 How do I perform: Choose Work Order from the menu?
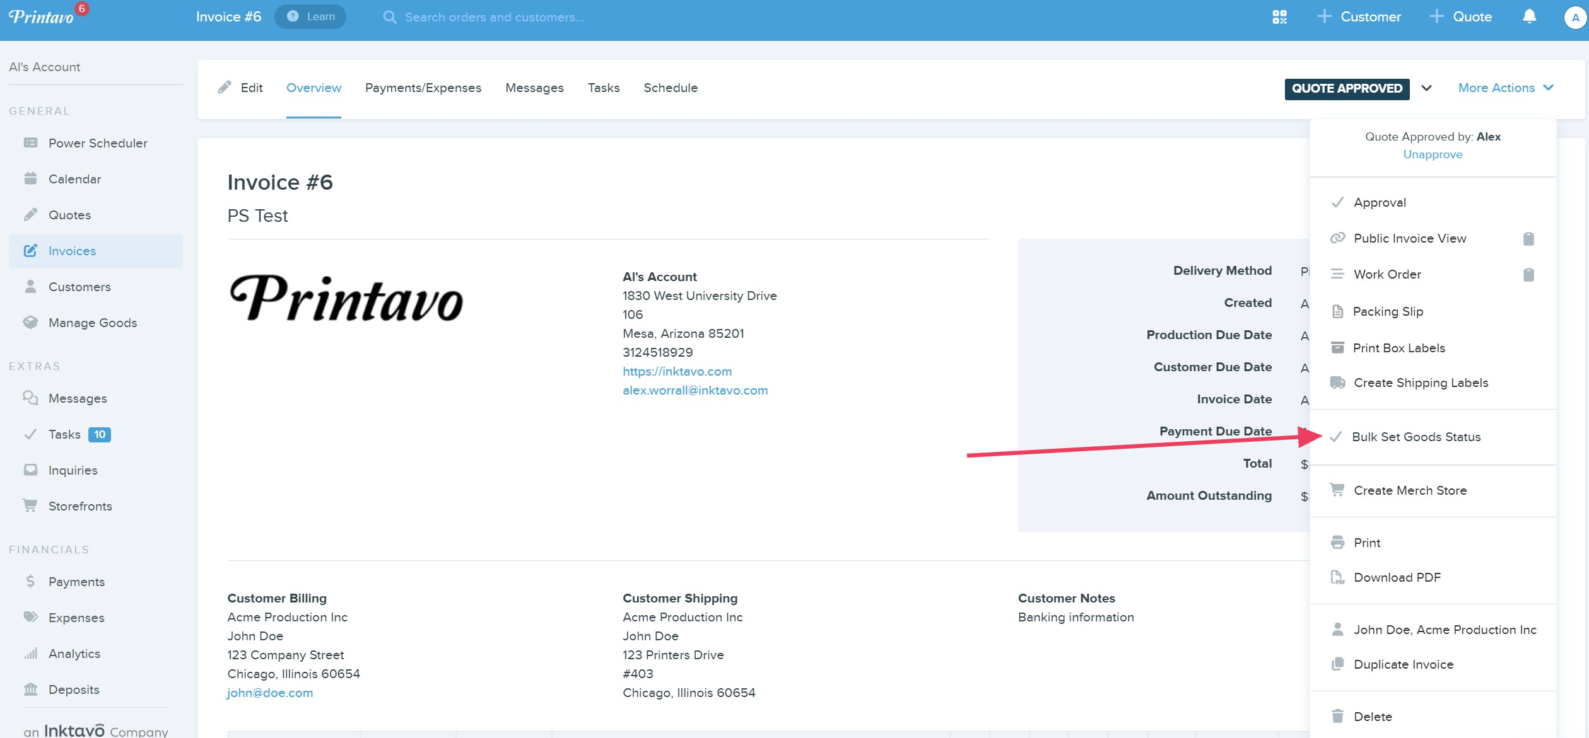pos(1387,275)
